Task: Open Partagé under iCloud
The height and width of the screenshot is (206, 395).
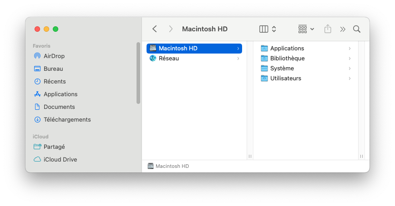Action: pyautogui.click(x=49, y=147)
